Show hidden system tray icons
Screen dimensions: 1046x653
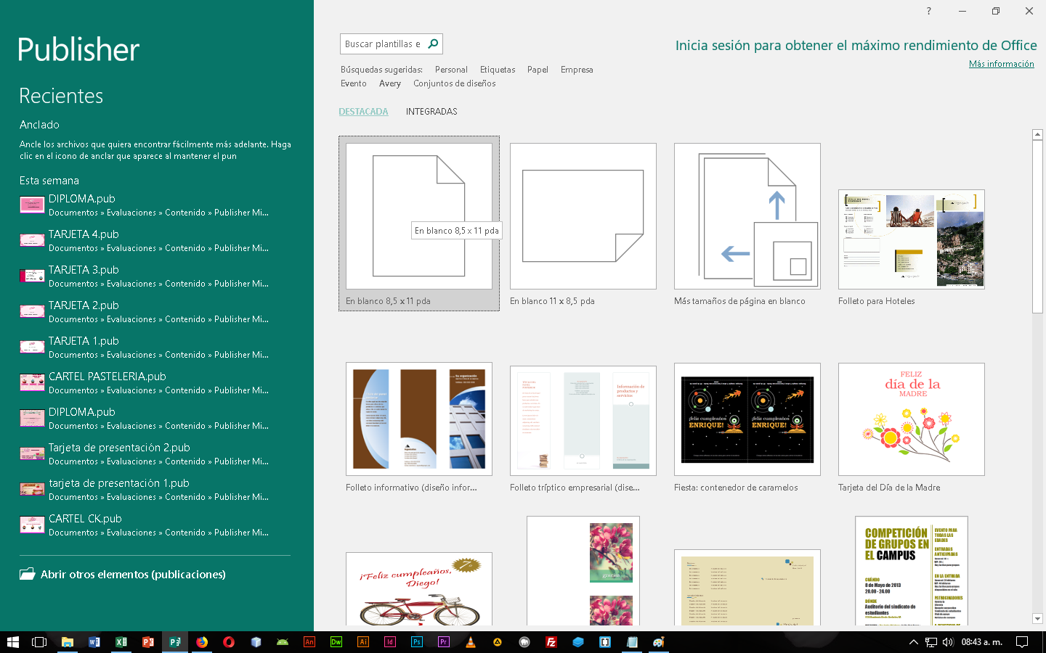(x=914, y=642)
